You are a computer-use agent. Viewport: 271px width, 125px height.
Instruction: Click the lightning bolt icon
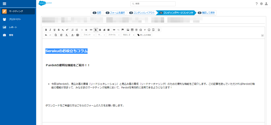145,30
